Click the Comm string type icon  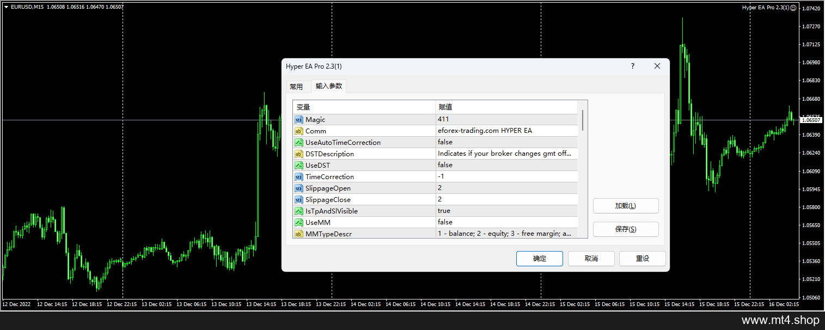click(298, 131)
